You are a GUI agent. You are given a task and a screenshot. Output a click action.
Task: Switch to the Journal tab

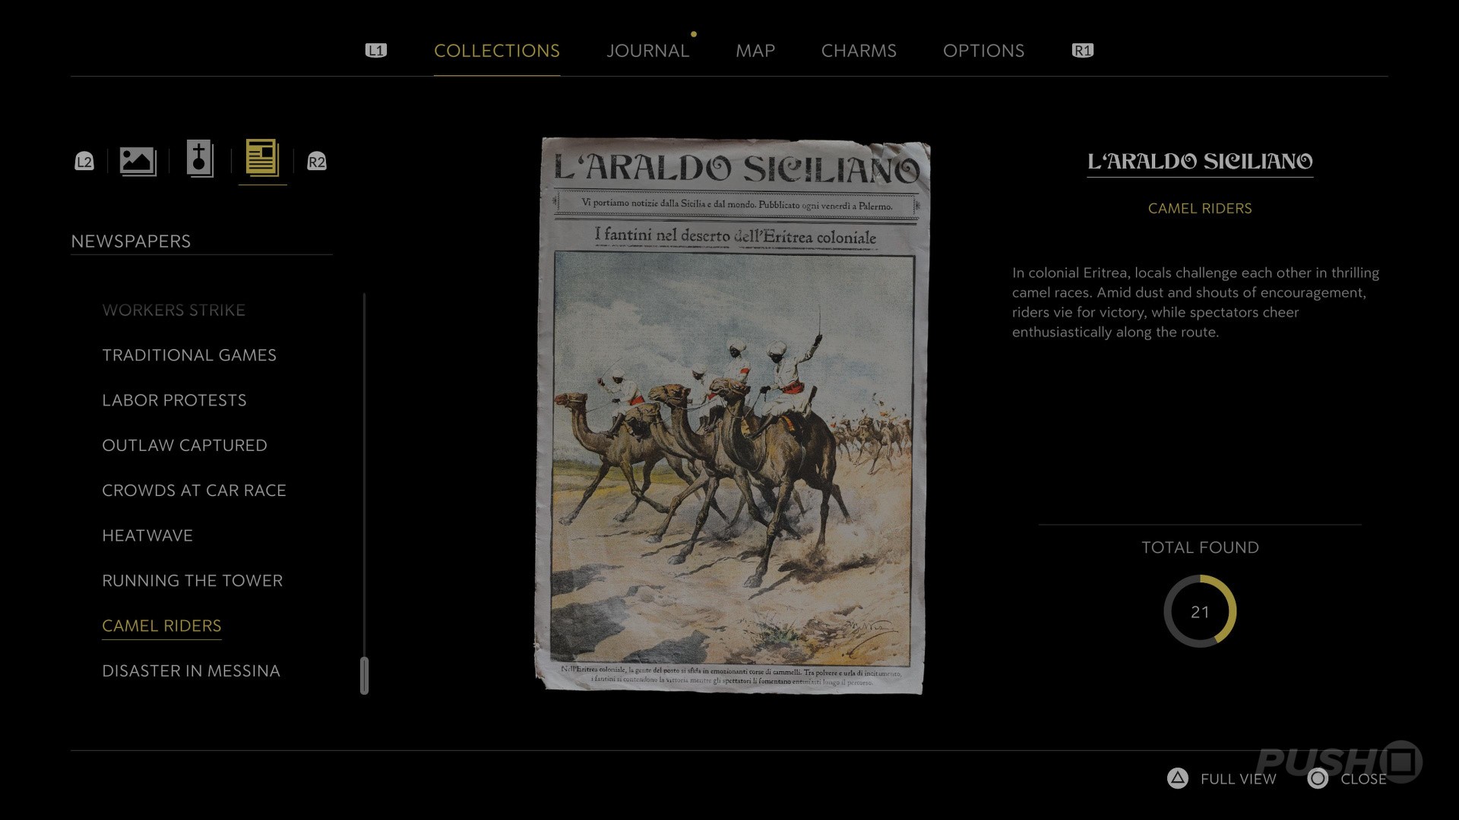click(647, 51)
